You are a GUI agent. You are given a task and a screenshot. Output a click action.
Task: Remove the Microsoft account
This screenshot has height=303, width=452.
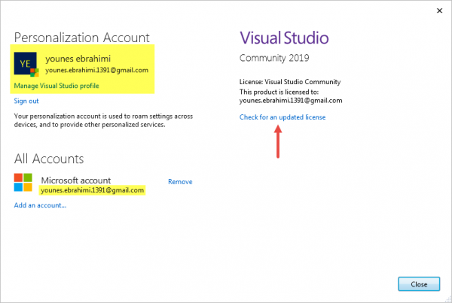click(x=180, y=182)
